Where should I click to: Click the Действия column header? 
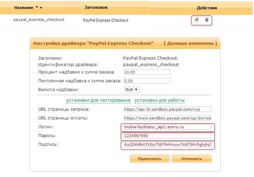click(x=207, y=8)
